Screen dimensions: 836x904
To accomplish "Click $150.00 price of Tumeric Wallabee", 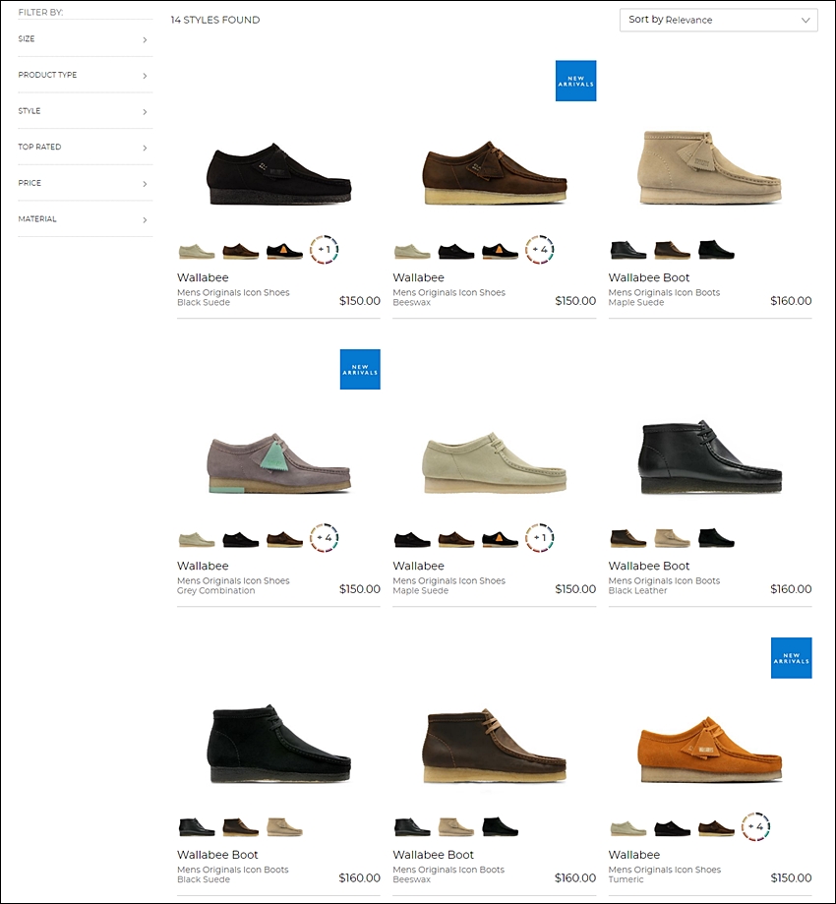I will click(791, 878).
